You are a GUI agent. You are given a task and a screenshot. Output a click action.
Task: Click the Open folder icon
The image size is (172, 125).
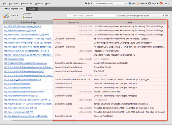coord(138,3)
